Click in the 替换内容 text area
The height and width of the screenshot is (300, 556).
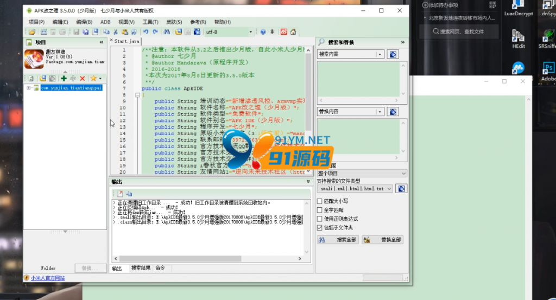[358, 137]
